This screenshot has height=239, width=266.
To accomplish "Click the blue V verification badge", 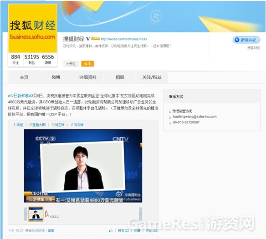I will [x=88, y=39].
